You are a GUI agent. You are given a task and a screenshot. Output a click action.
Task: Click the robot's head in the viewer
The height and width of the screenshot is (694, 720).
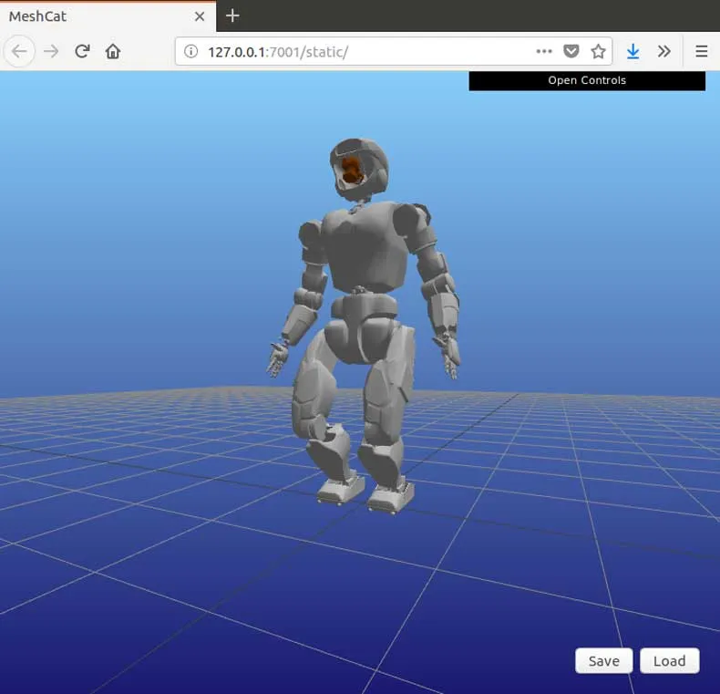[359, 169]
